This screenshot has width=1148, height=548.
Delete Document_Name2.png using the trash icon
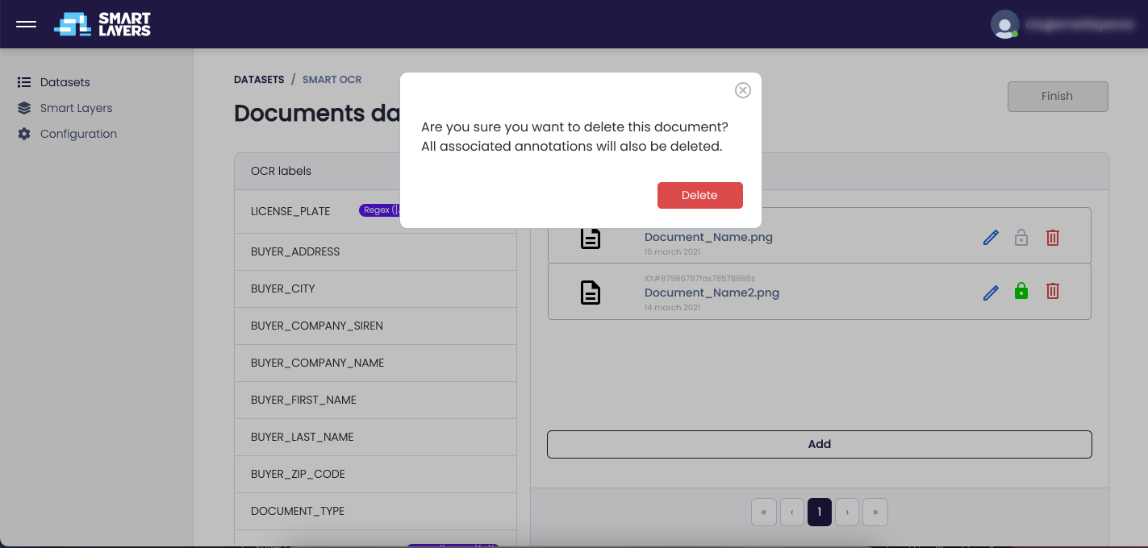(x=1052, y=292)
